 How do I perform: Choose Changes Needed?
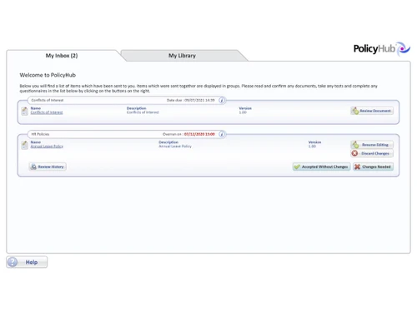[x=373, y=166]
